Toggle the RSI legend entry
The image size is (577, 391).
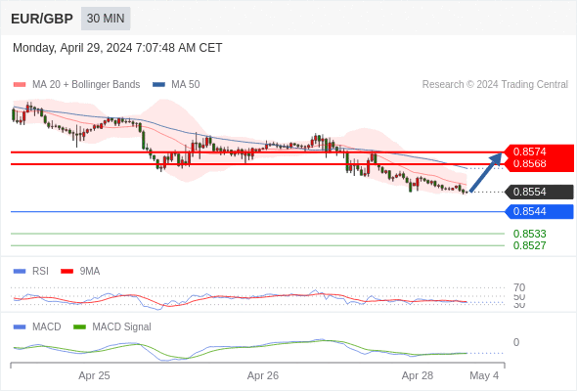pos(31,271)
